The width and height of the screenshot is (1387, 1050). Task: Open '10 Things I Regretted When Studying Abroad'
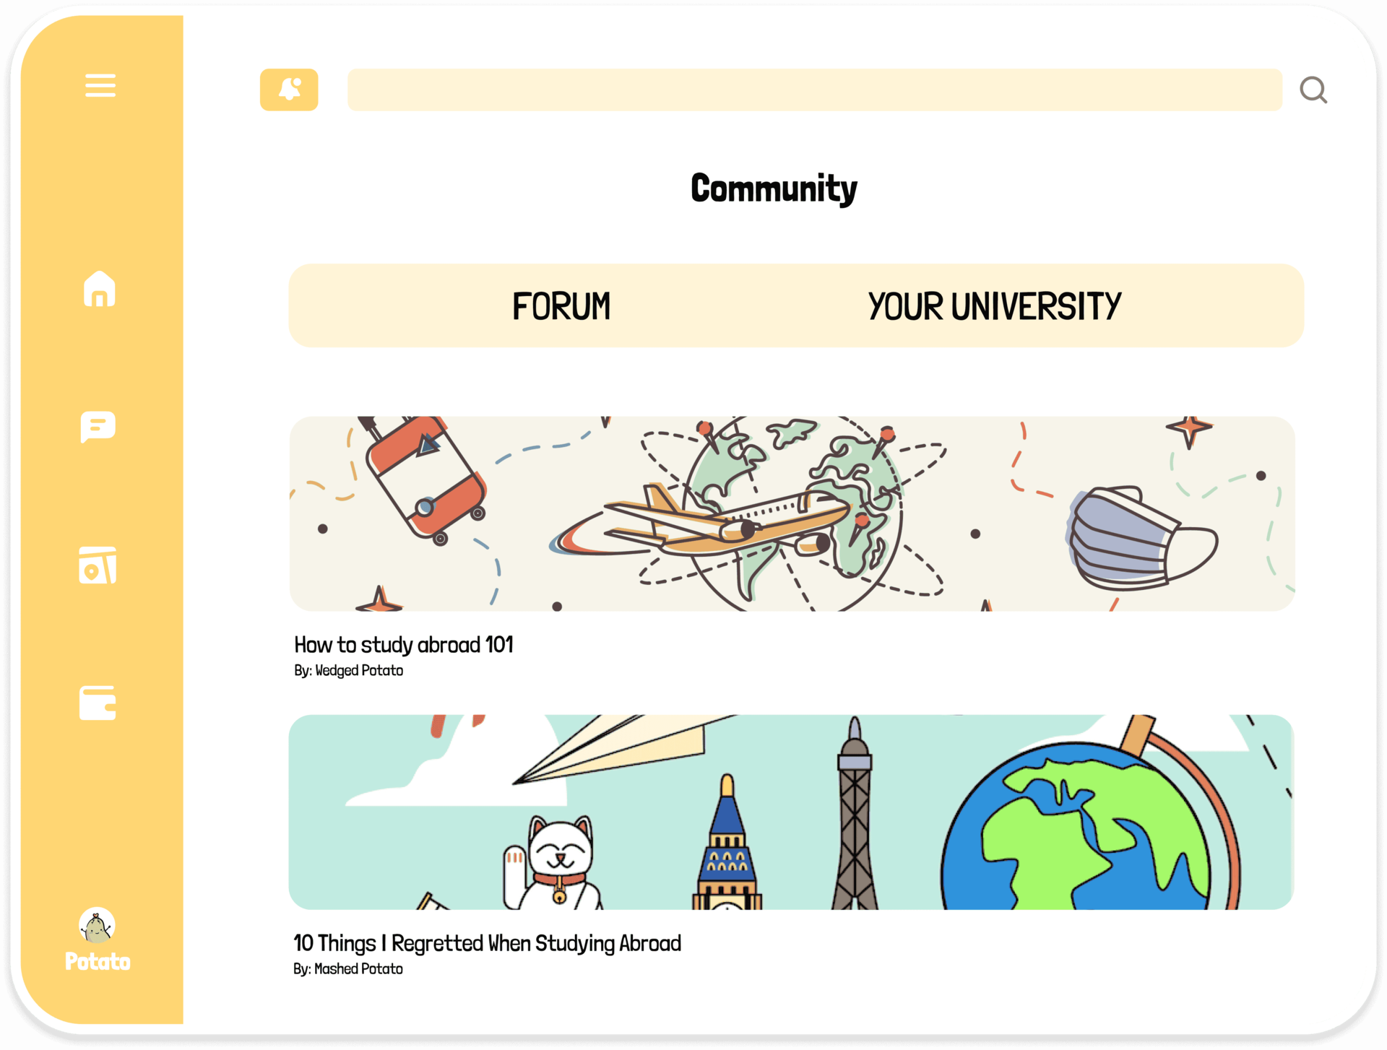[488, 943]
